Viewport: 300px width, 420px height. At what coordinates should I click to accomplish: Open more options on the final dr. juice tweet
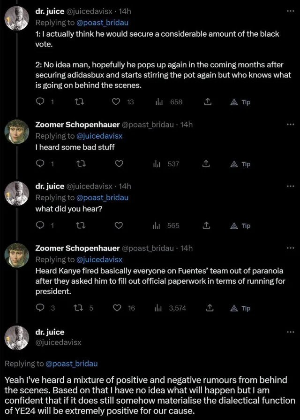click(x=290, y=332)
